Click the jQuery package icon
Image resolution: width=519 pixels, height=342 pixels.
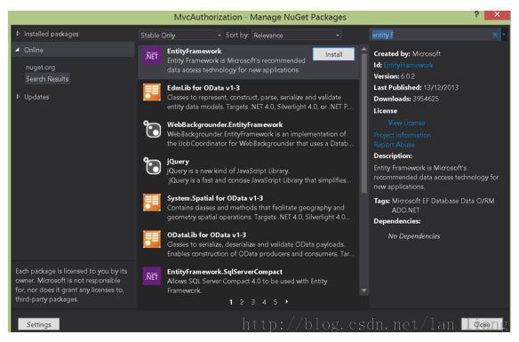tap(152, 166)
